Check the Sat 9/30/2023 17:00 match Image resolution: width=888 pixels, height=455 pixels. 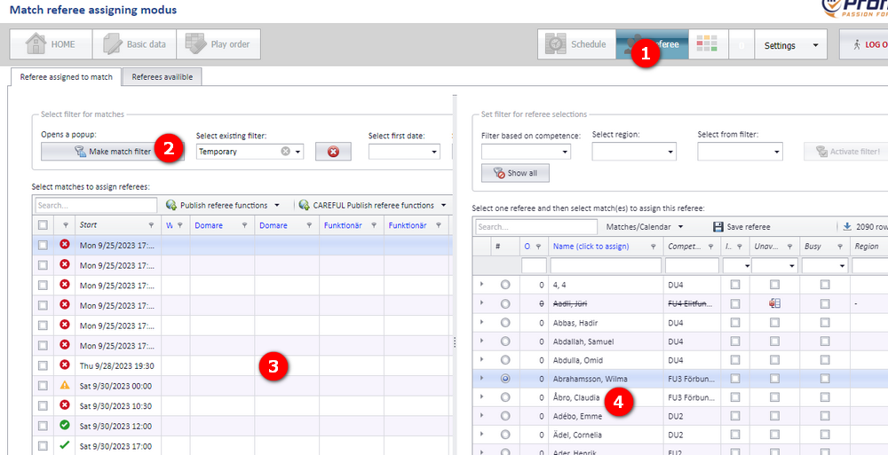43,445
